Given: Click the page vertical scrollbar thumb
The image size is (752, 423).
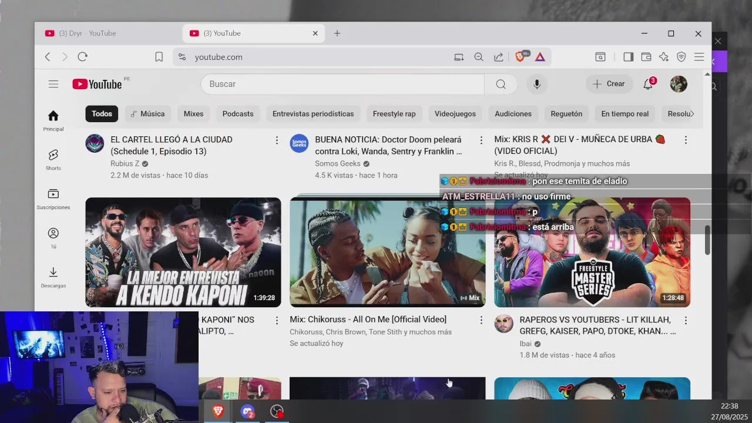Looking at the screenshot, I should tap(707, 240).
